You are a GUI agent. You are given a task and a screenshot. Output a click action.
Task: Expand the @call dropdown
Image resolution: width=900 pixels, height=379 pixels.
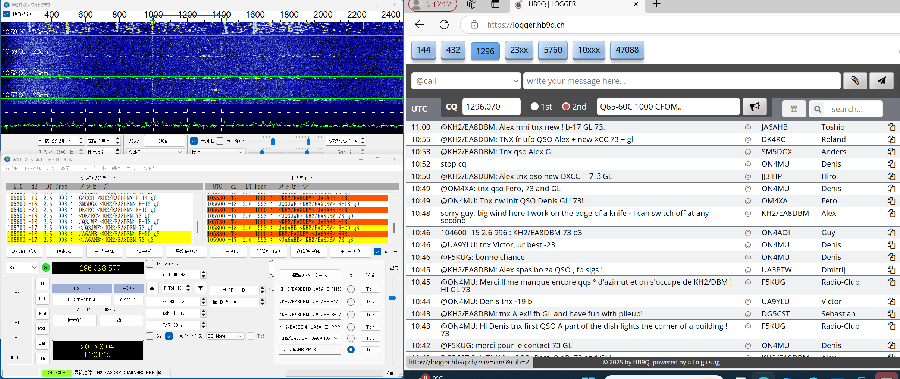[466, 81]
